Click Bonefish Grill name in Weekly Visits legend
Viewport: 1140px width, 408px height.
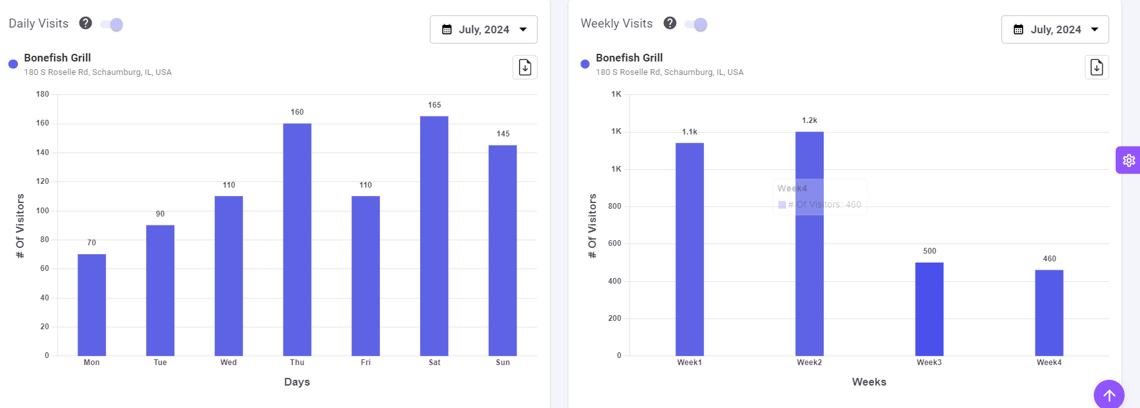click(629, 58)
